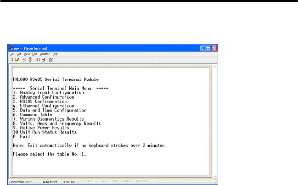
Task: Click the NUM status indicator
Action: pyautogui.click(x=114, y=181)
